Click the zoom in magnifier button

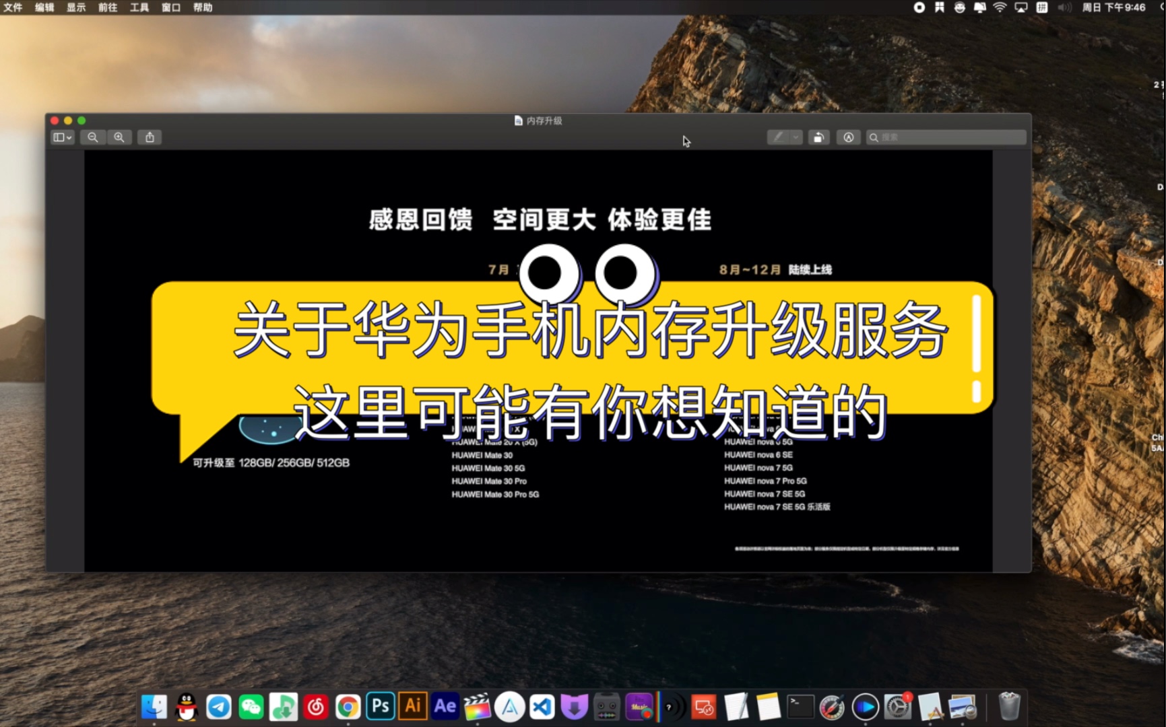pos(119,137)
